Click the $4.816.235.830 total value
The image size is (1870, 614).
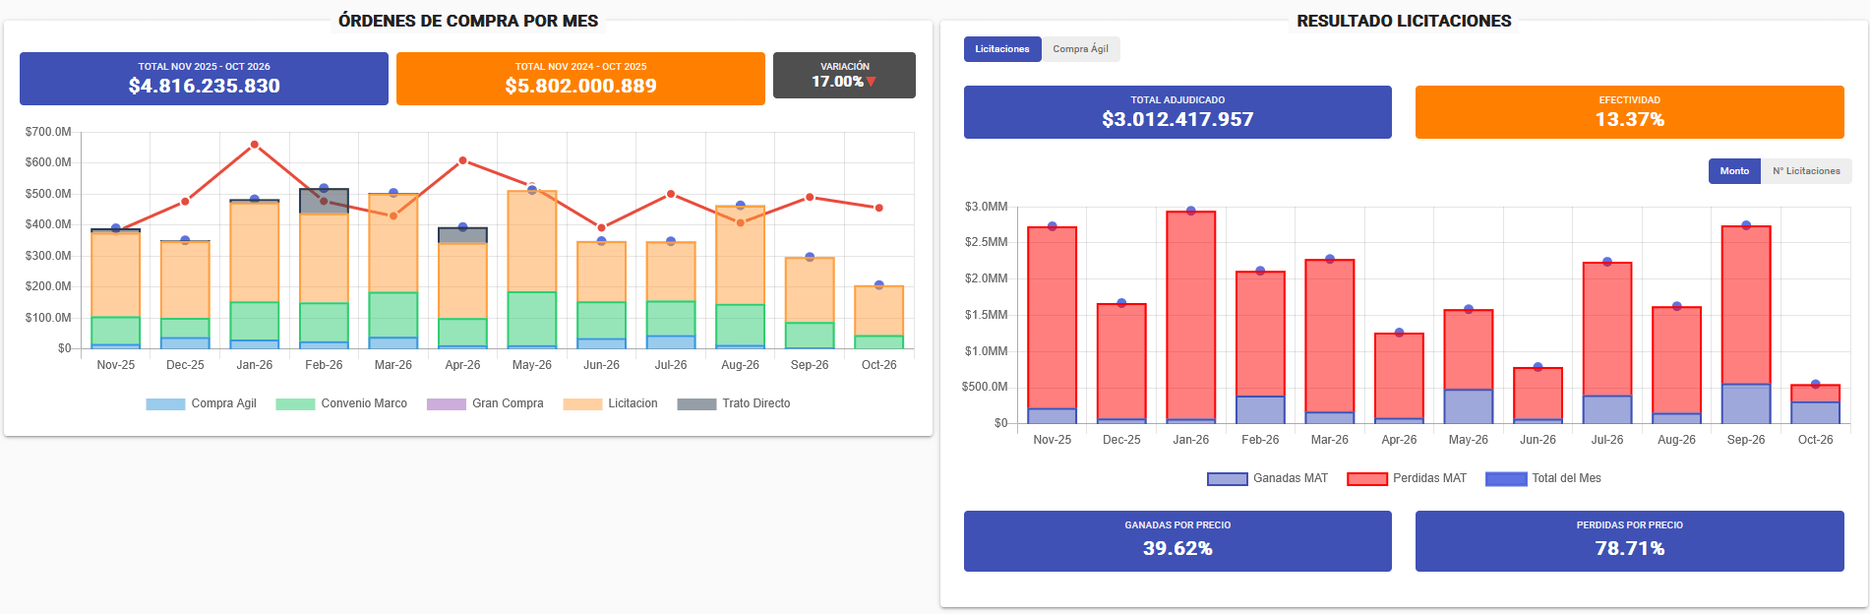click(x=205, y=87)
